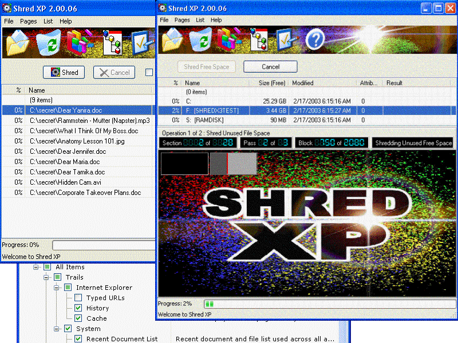Open the folder icon in the file-list Shred XP window
The width and height of the screenshot is (458, 343).
(18, 43)
